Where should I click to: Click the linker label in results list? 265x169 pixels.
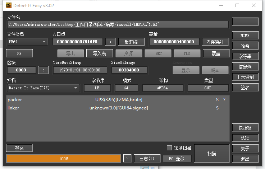13,108
